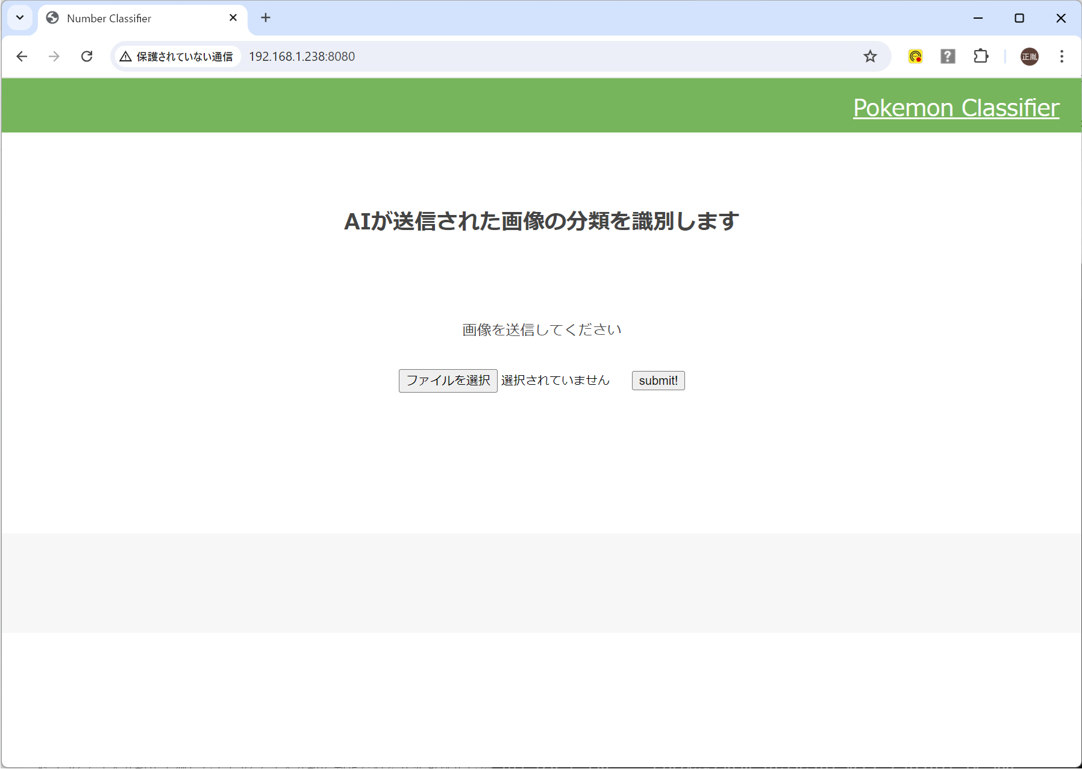This screenshot has height=769, width=1082.
Task: Open the tab search chevron
Action: tap(20, 17)
